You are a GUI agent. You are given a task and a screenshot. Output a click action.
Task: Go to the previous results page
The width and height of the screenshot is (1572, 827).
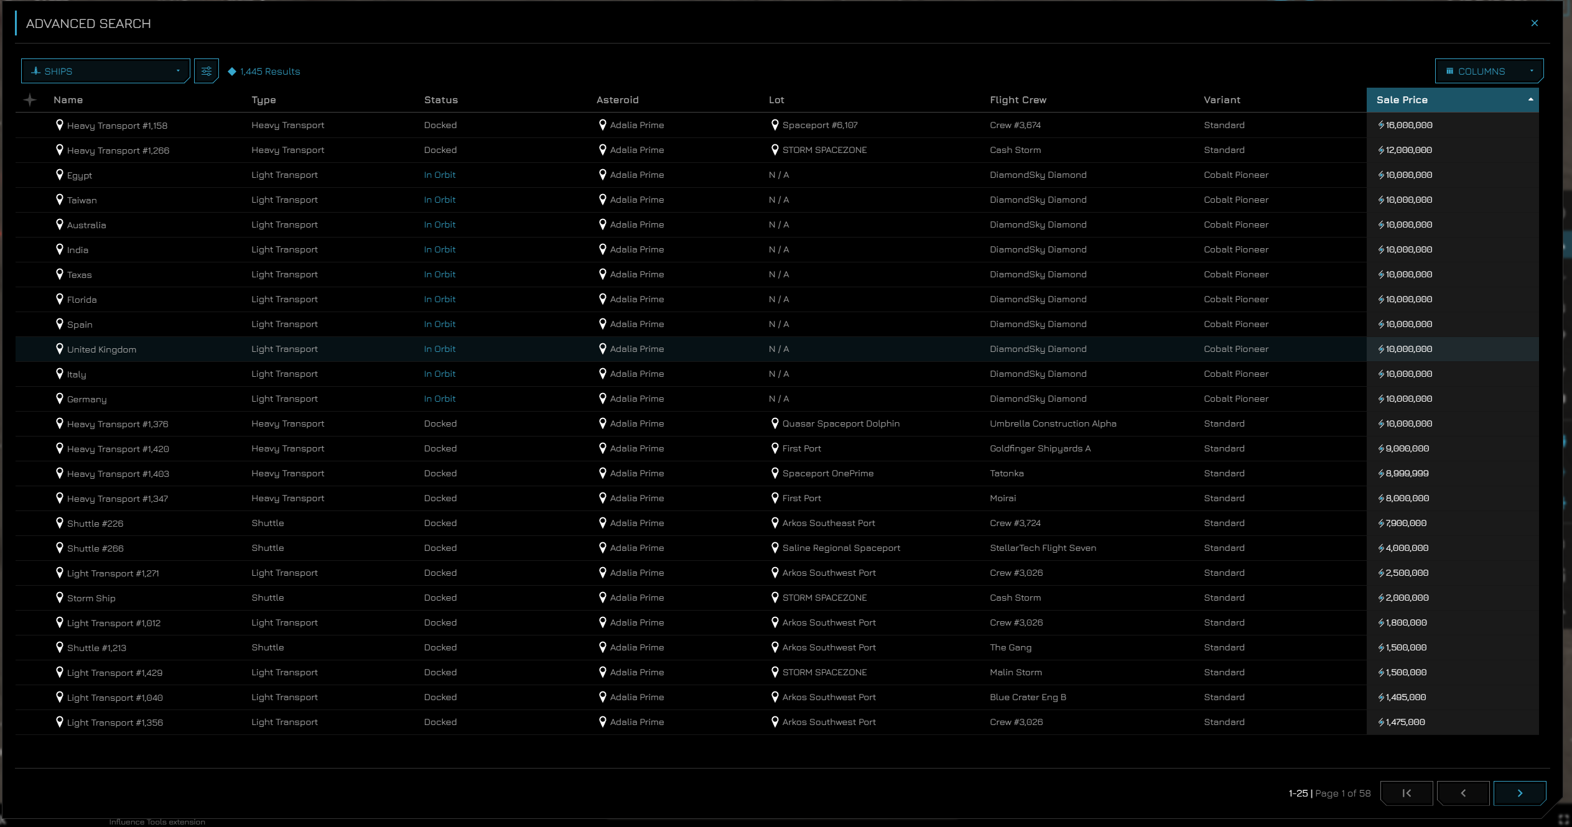tap(1463, 793)
